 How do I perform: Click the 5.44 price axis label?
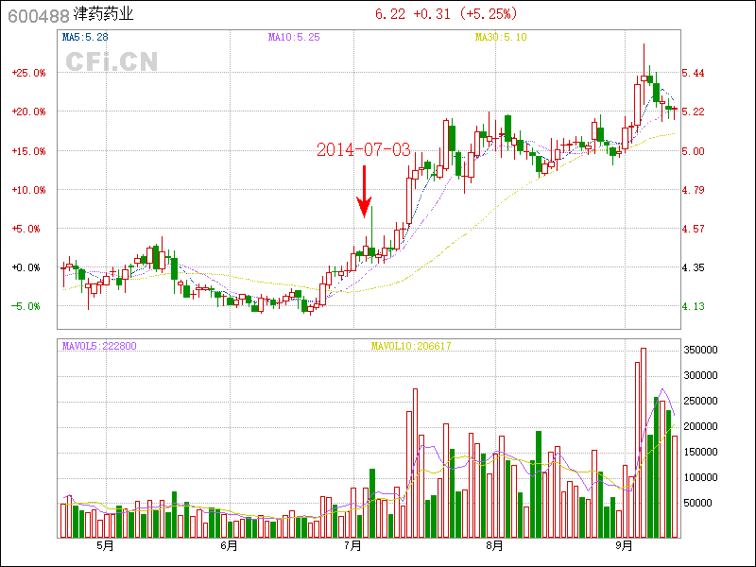click(693, 73)
